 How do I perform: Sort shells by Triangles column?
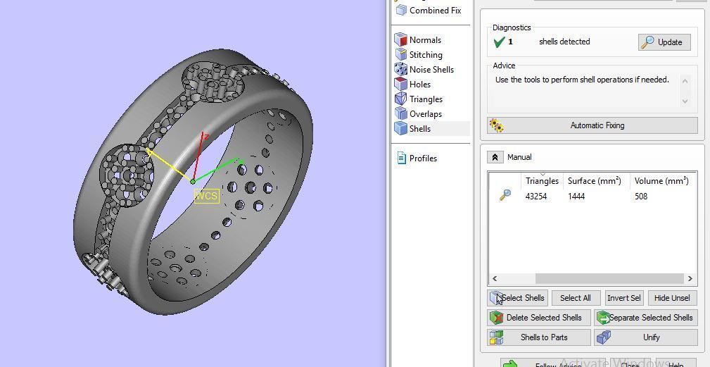[542, 181]
